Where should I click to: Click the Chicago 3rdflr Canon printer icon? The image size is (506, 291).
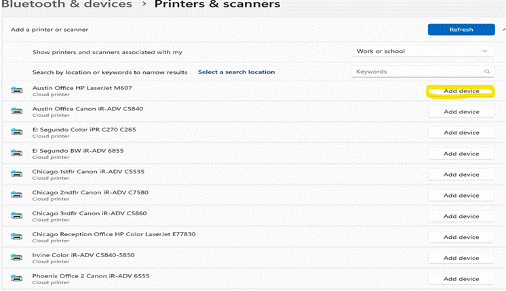pos(17,216)
